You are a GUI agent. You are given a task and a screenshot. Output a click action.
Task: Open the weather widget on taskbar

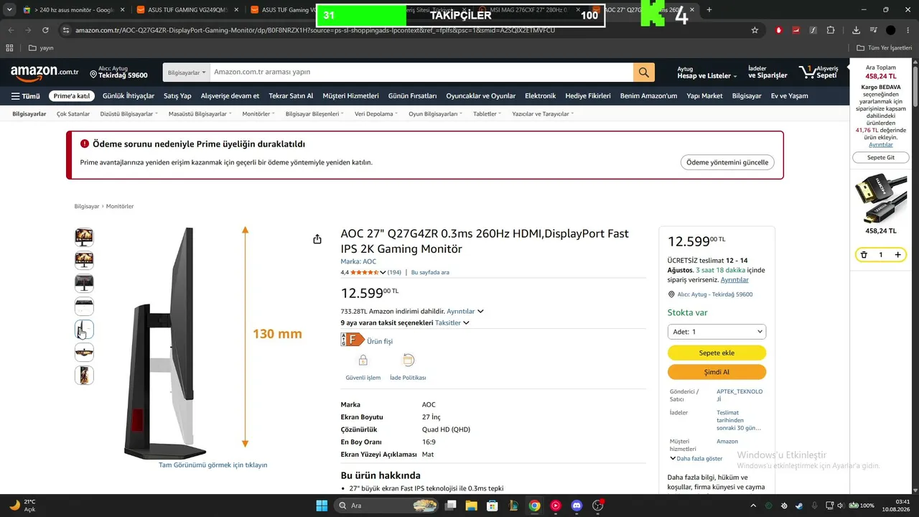point(22,506)
